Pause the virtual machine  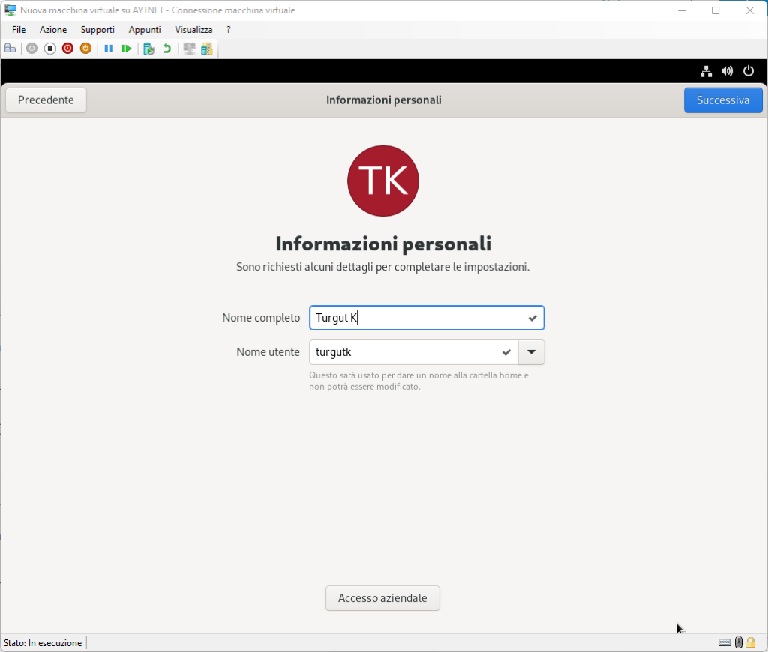tap(108, 49)
